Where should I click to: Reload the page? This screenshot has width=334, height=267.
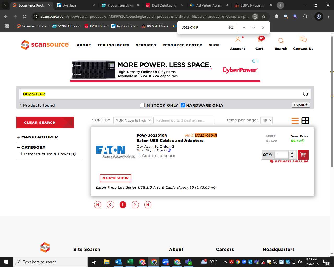click(25, 16)
